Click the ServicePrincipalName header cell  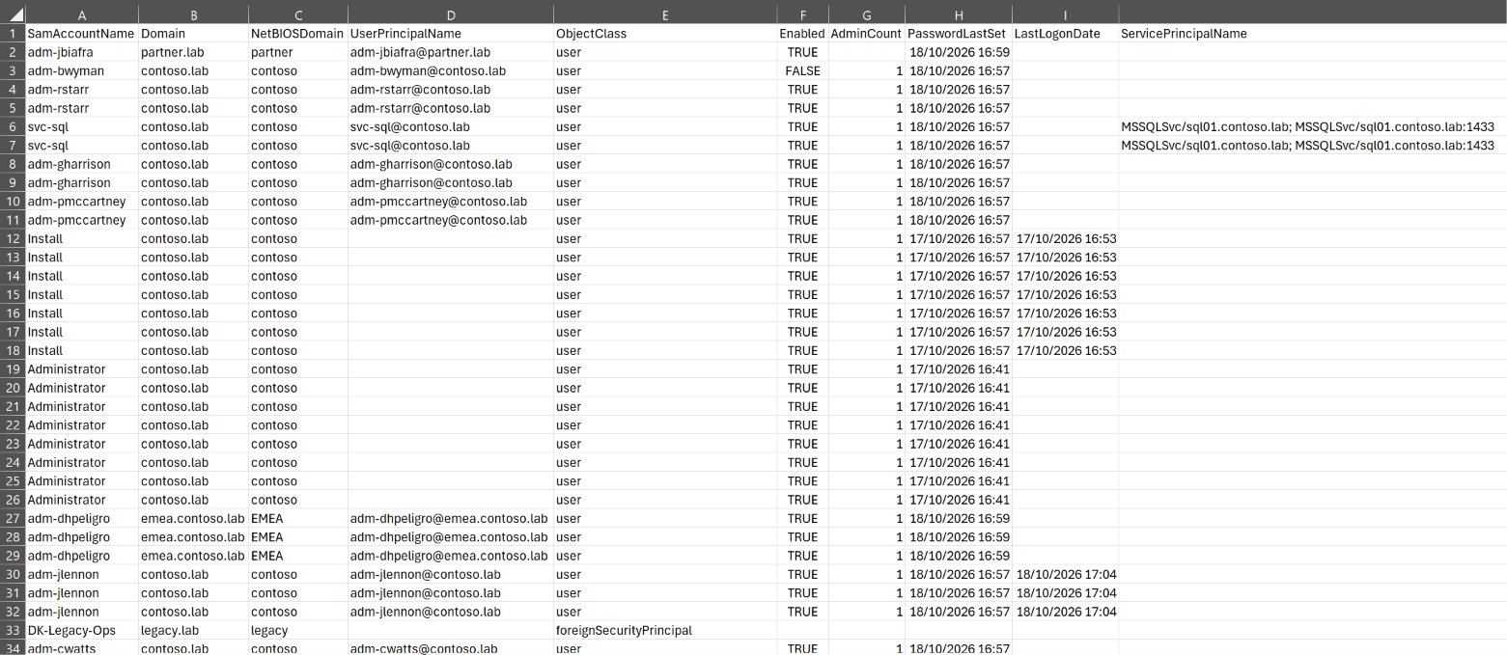[x=1312, y=34]
